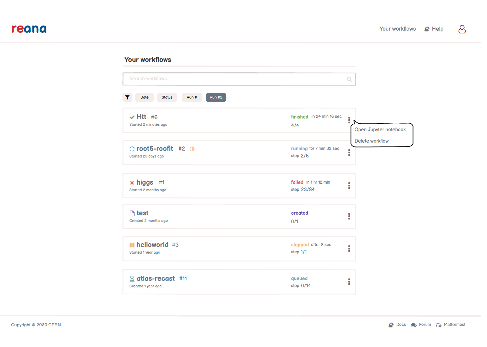
Task: Enable the Status filter chip
Action: [x=167, y=97]
